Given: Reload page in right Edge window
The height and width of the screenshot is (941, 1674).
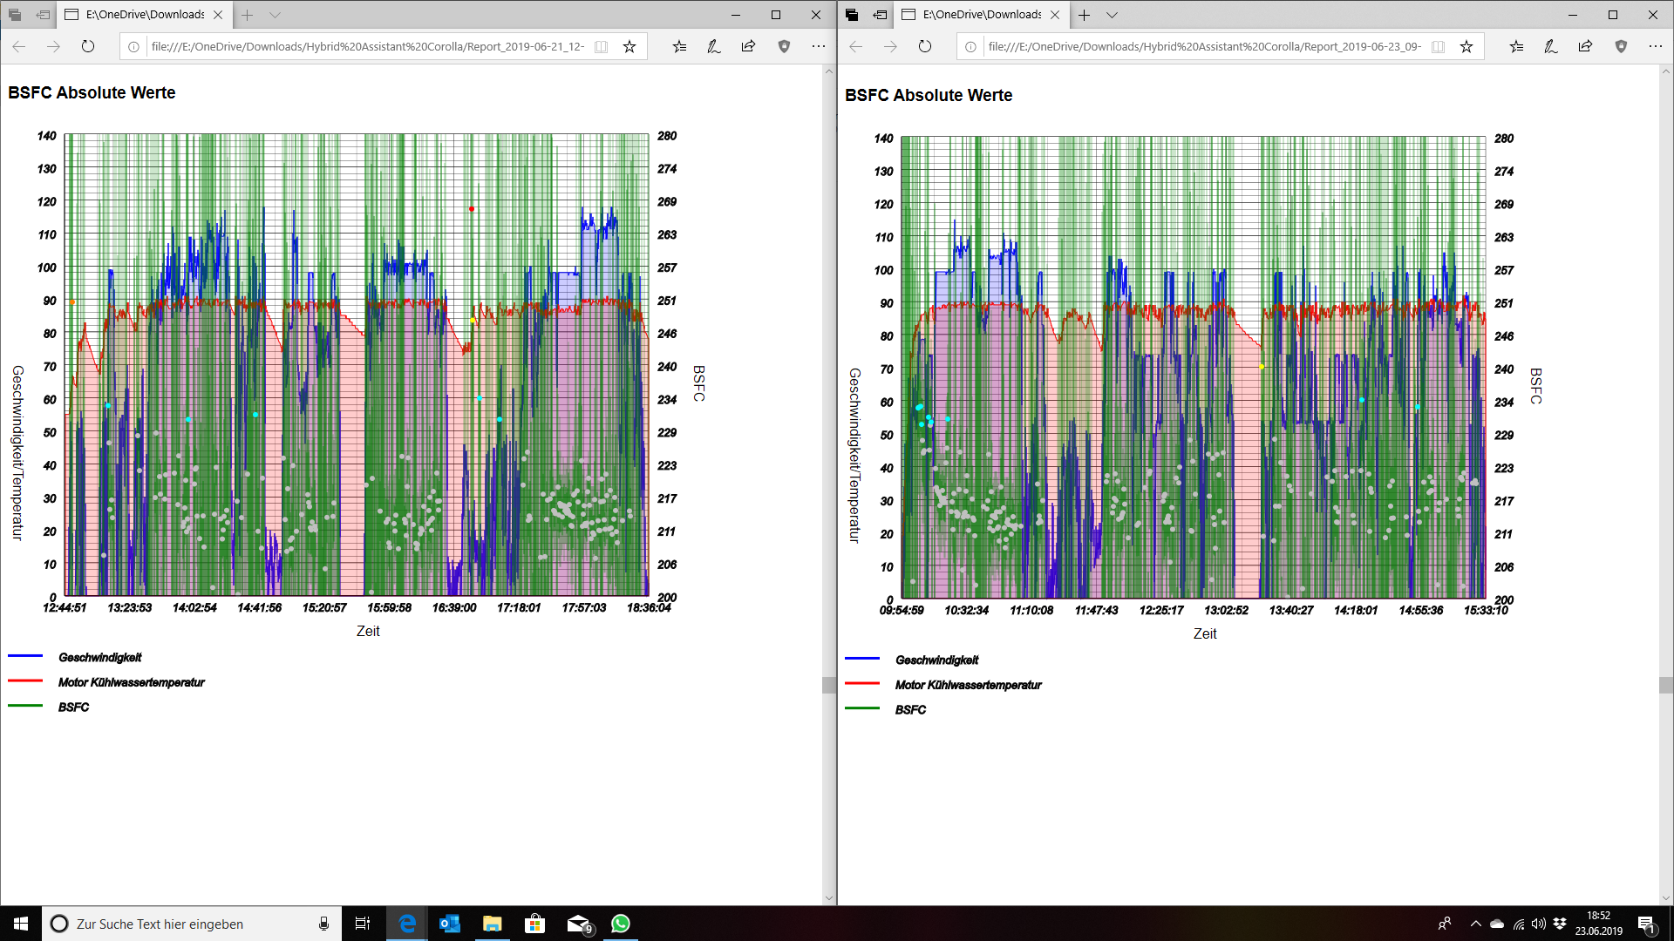Looking at the screenshot, I should coord(925,46).
